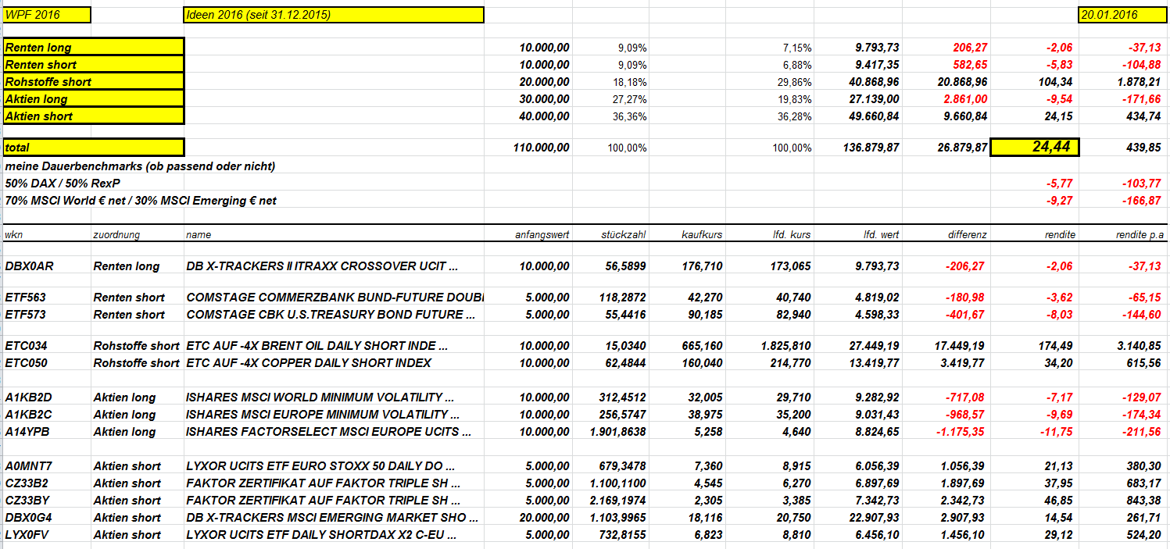Select the 'Aktien long' yellow category cell

pos(94,98)
